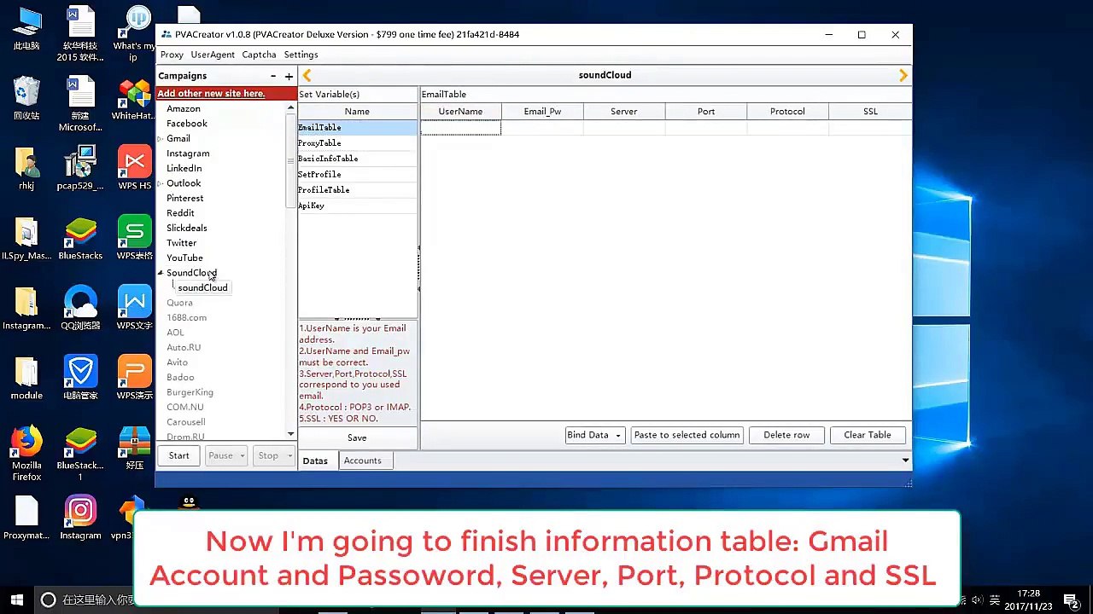Viewport: 1093px width, 614px height.
Task: Select ProfileTable variable row
Action: point(357,189)
